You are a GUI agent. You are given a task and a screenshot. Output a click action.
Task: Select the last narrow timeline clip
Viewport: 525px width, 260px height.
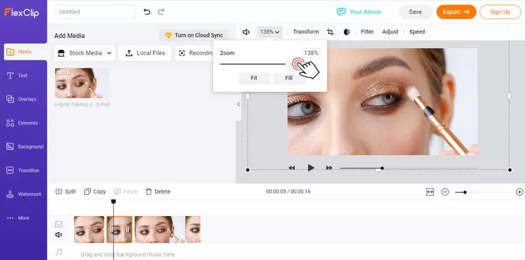[193, 230]
